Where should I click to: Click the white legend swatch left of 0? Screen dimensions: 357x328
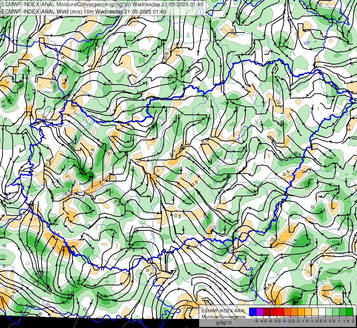click(x=322, y=312)
